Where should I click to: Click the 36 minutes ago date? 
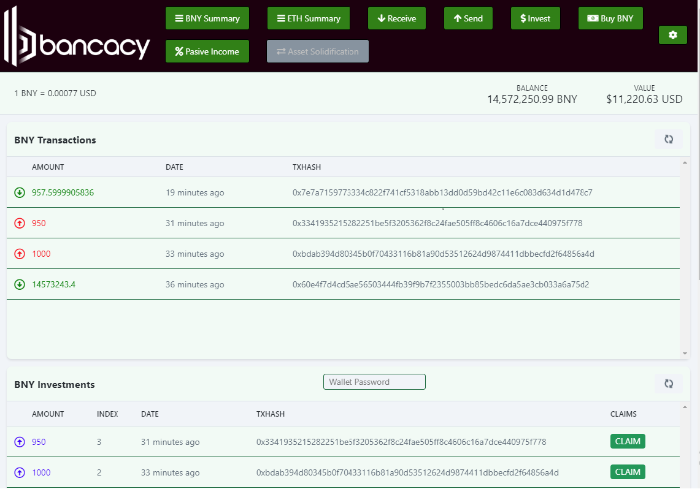coord(195,284)
